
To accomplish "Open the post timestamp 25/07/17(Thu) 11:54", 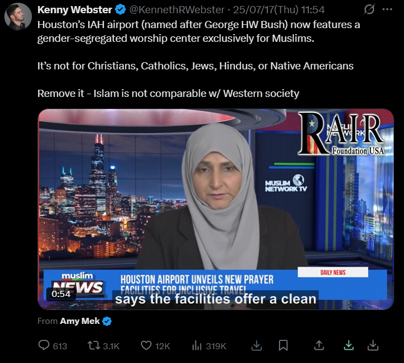I will coord(279,10).
